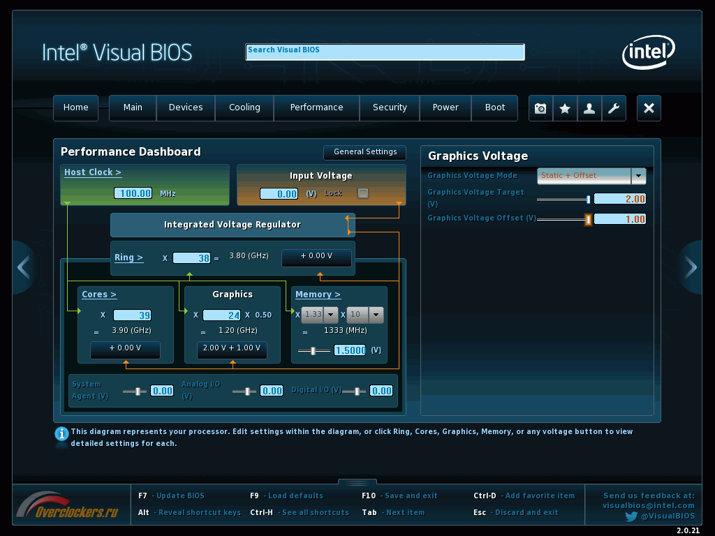Click the visualbios@intel.com feedback address

tap(649, 505)
